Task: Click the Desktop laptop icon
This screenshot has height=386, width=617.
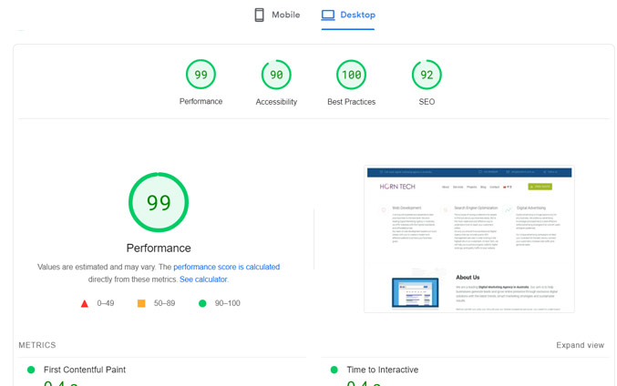Action: tap(328, 15)
